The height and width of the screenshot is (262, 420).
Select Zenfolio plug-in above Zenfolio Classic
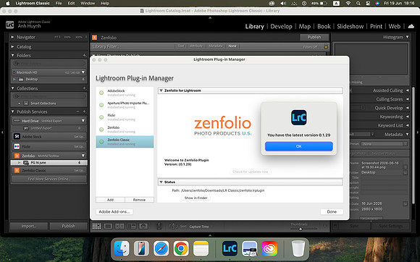coord(125,130)
